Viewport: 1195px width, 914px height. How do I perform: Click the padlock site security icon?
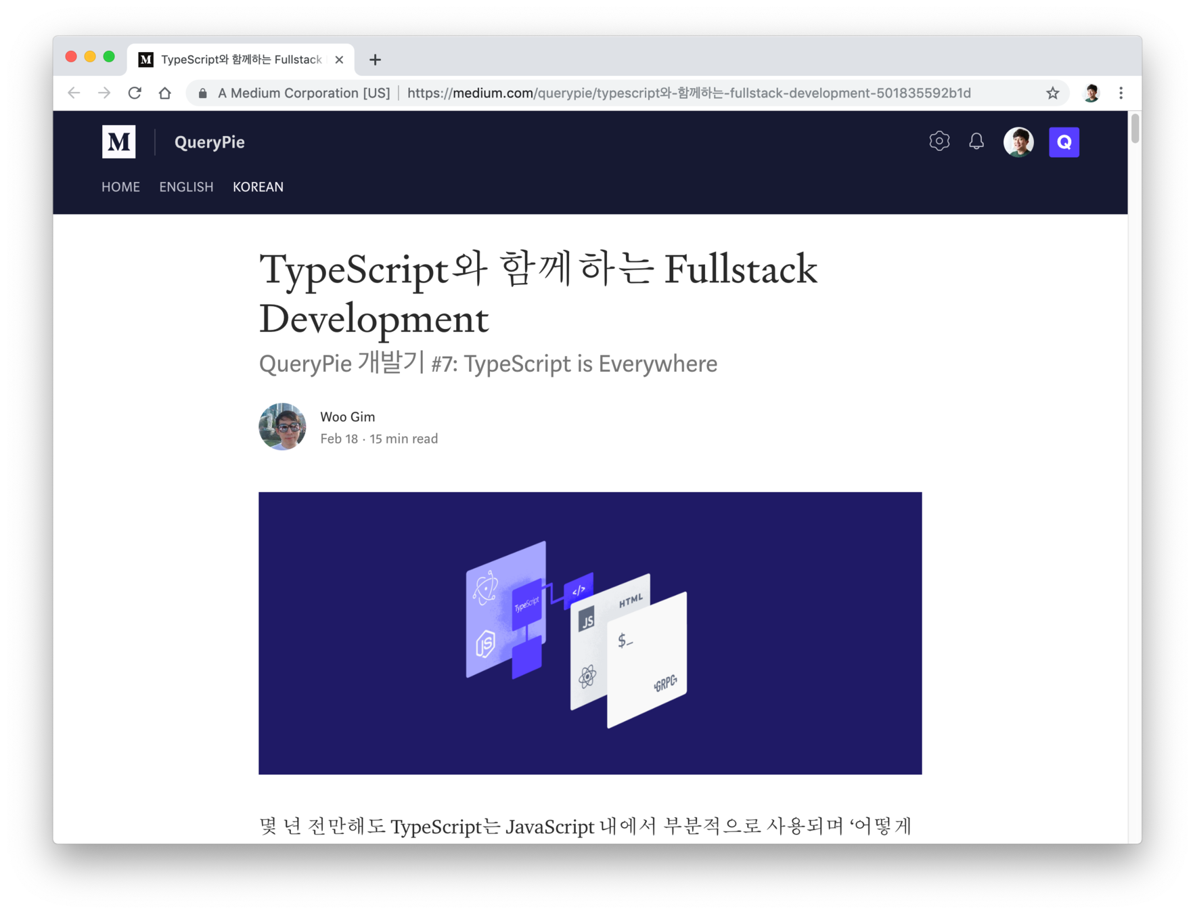(202, 93)
